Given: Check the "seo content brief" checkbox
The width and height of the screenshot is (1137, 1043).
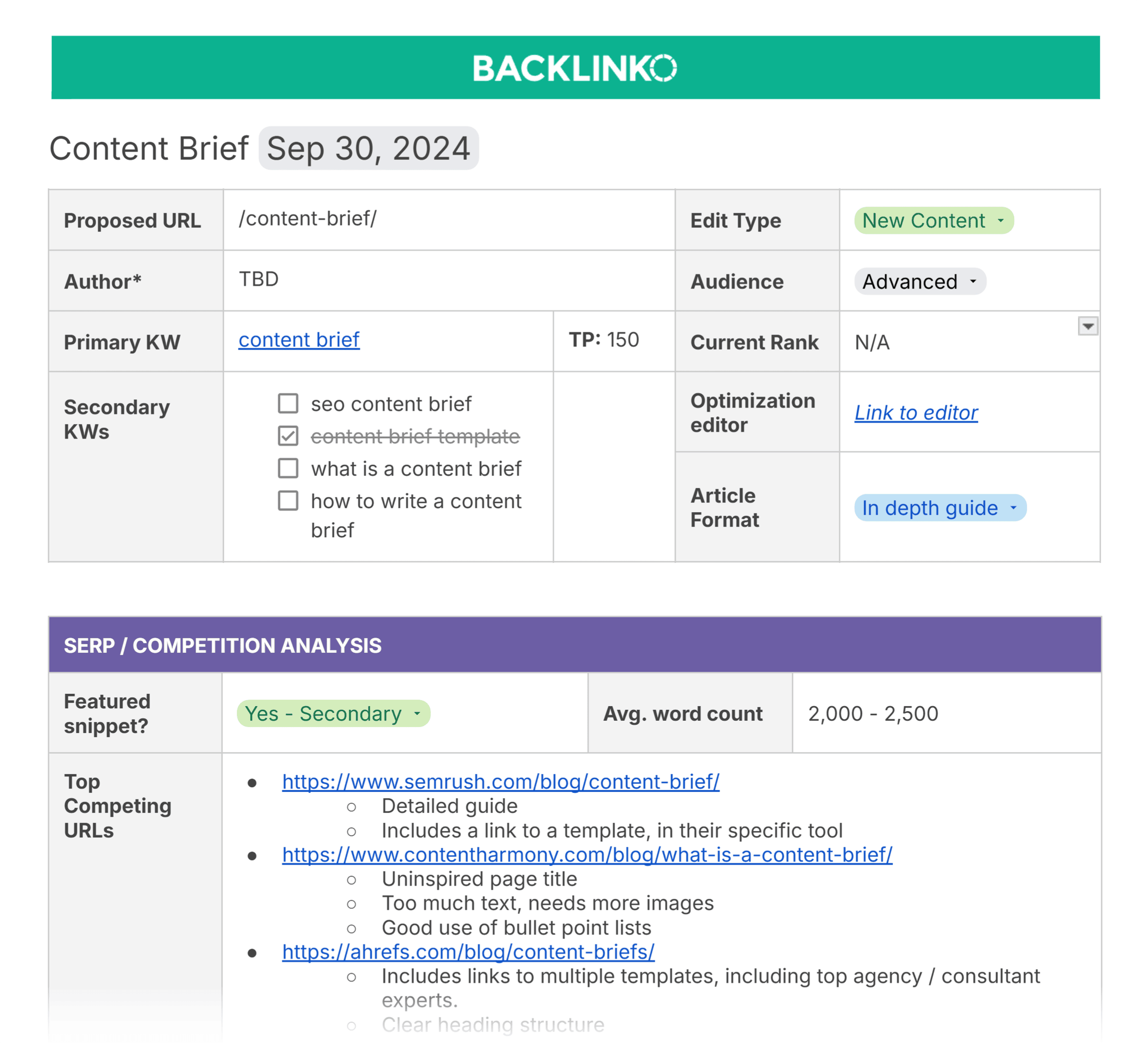Looking at the screenshot, I should [288, 404].
